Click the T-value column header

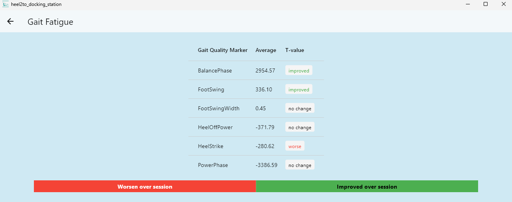point(294,50)
